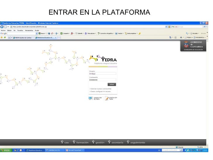Click the search magnifier button in IE
The height and width of the screenshot is (160, 213).
205,27
